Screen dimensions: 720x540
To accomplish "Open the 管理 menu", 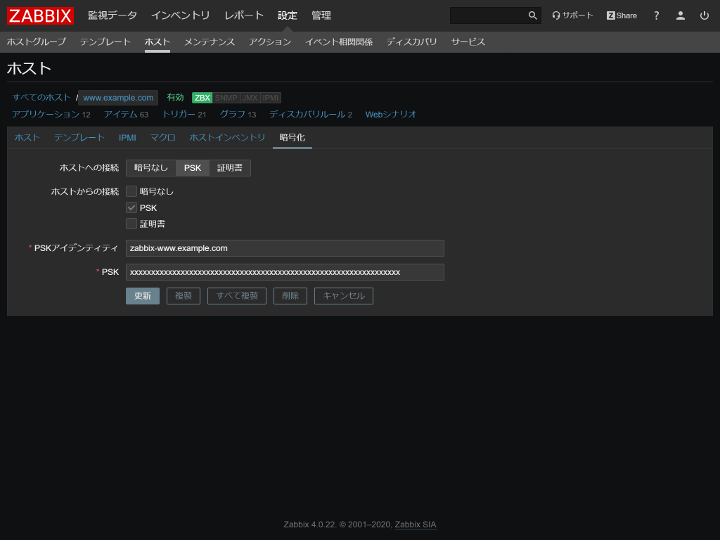I will [321, 15].
